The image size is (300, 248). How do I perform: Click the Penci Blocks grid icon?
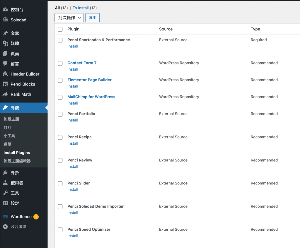[5, 84]
